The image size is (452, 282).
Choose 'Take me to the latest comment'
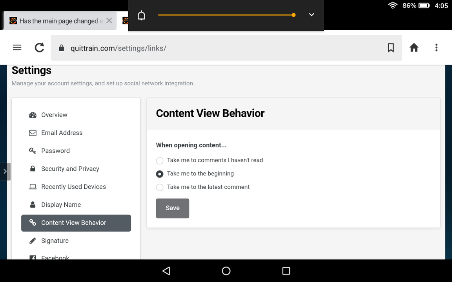(160, 187)
